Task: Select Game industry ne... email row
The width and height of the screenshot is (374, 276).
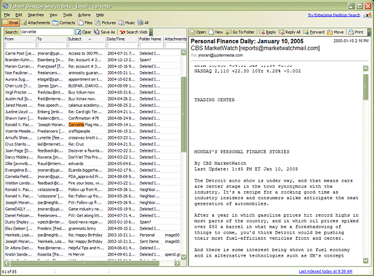Action: coord(92,209)
